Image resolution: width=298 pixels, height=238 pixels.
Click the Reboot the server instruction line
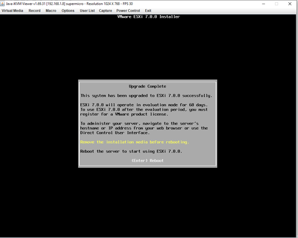click(x=131, y=151)
